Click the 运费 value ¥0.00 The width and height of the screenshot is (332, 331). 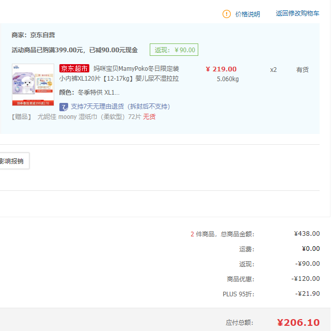tap(311, 249)
